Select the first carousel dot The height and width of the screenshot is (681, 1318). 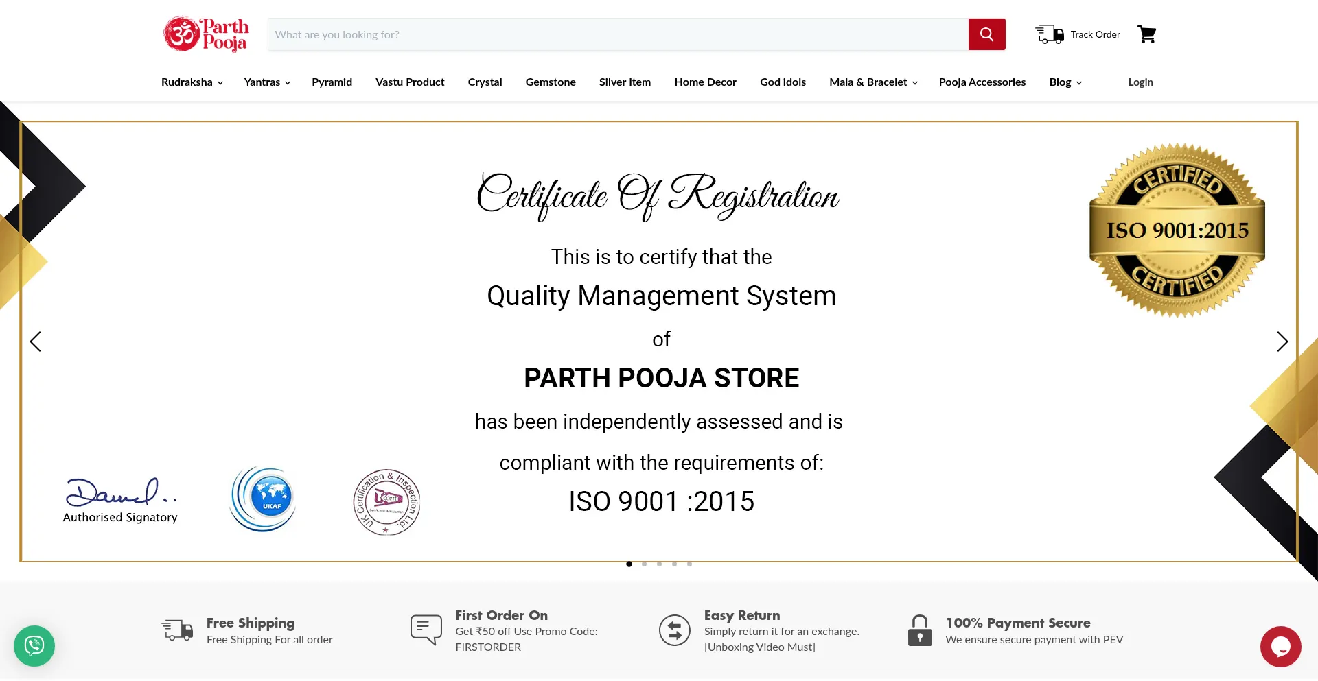(629, 564)
